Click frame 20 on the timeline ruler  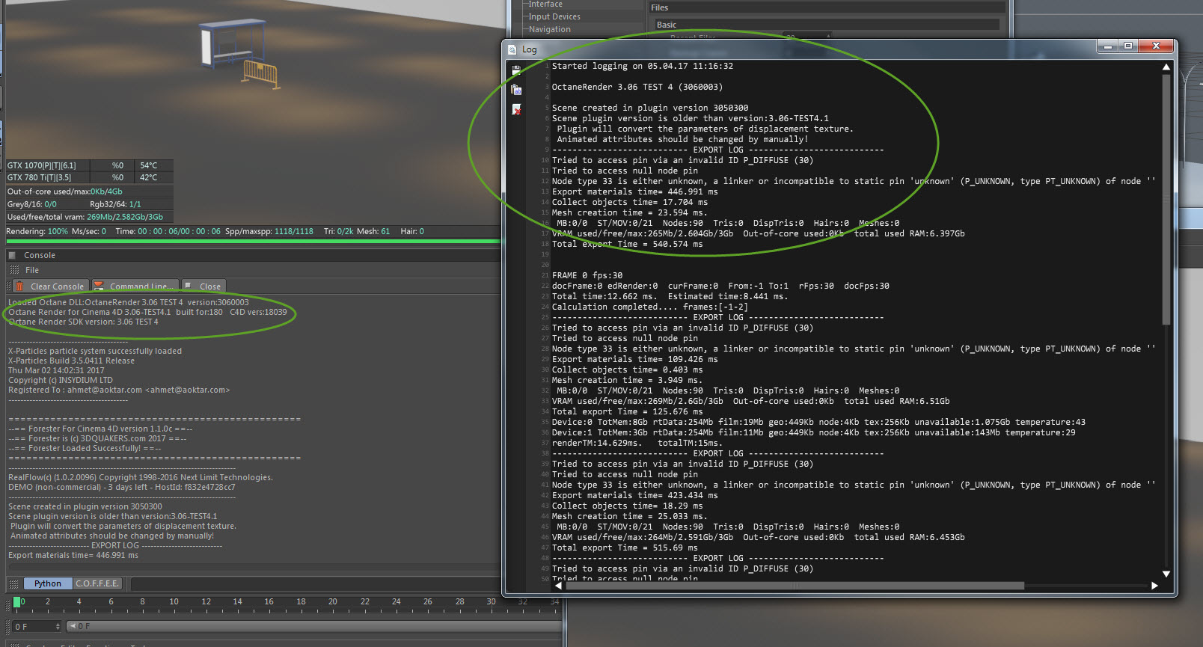tap(333, 601)
